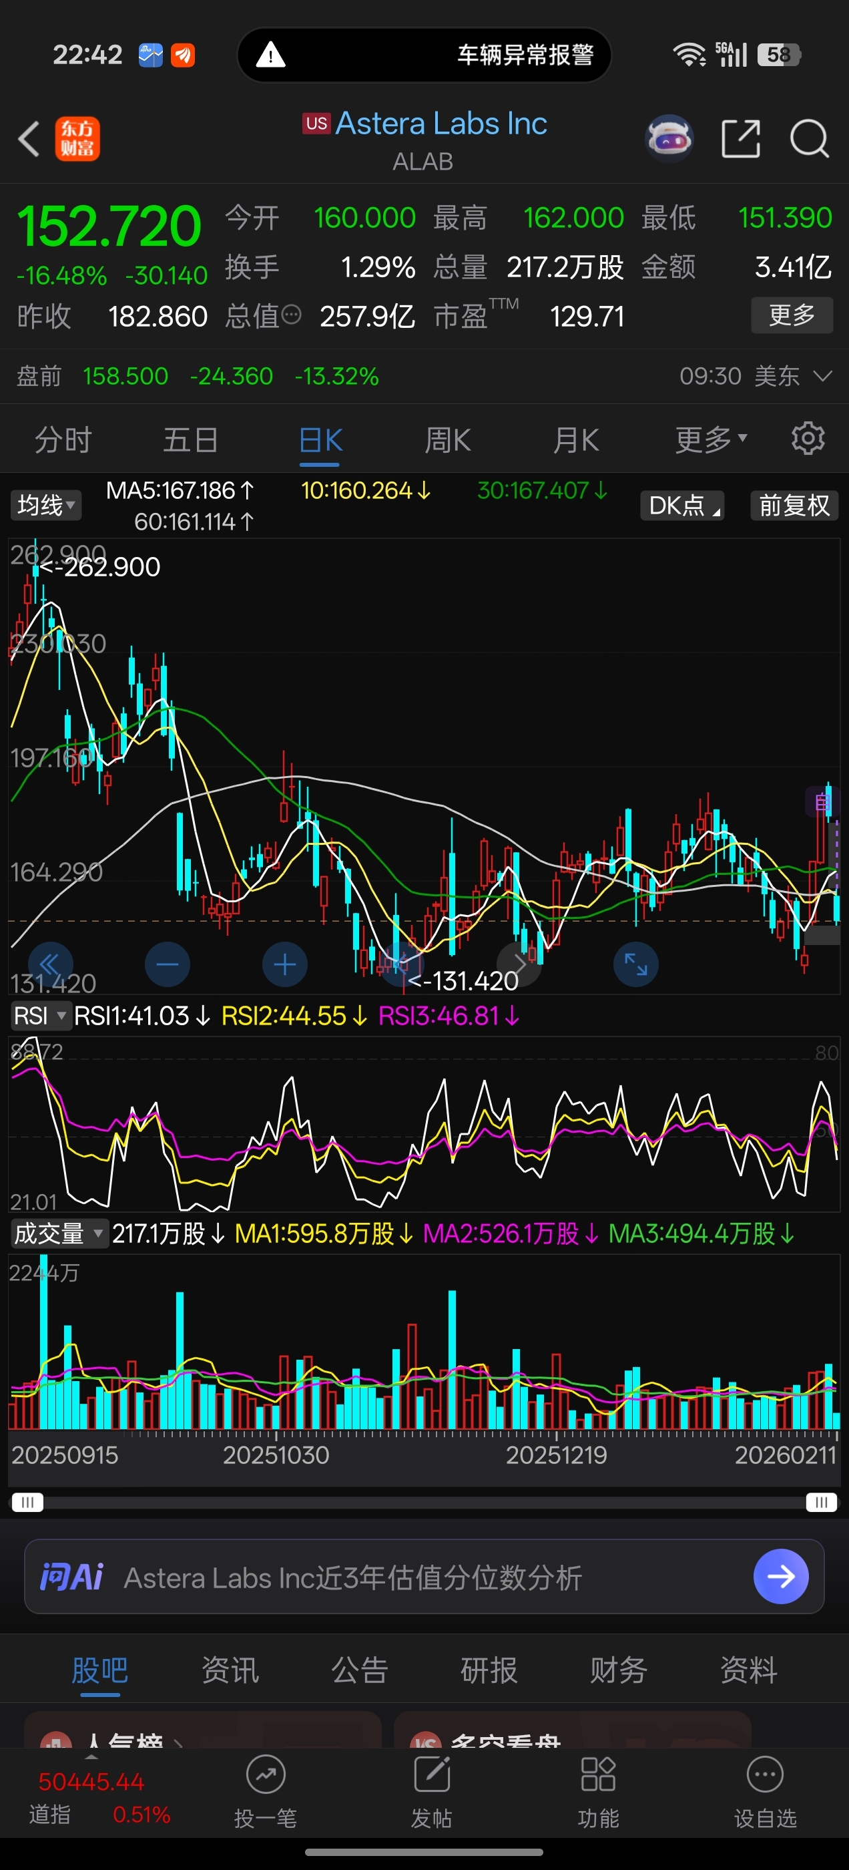Submit the AI question arrow button
Viewport: 849px width, 1870px height.
(781, 1576)
